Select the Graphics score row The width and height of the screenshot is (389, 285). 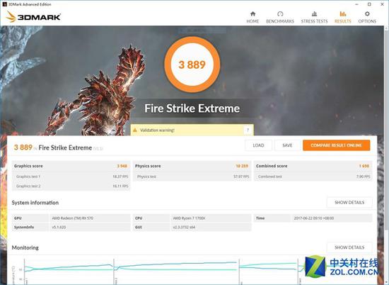pos(71,166)
